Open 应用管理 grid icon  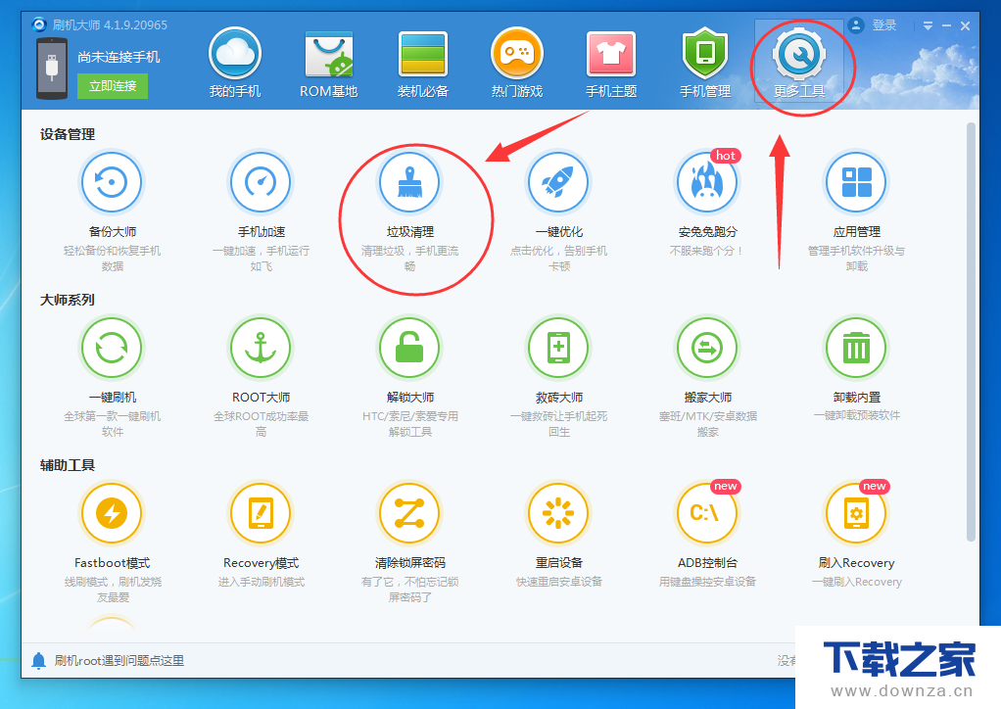856,182
